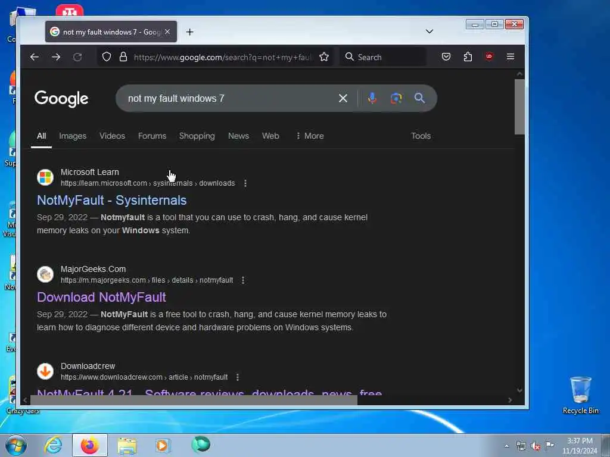Expand the More search filters menu
610x457 pixels.
point(310,136)
